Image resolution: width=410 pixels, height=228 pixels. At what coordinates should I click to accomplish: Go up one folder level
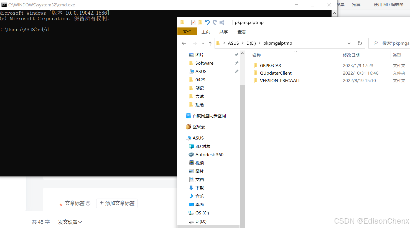coord(210,43)
